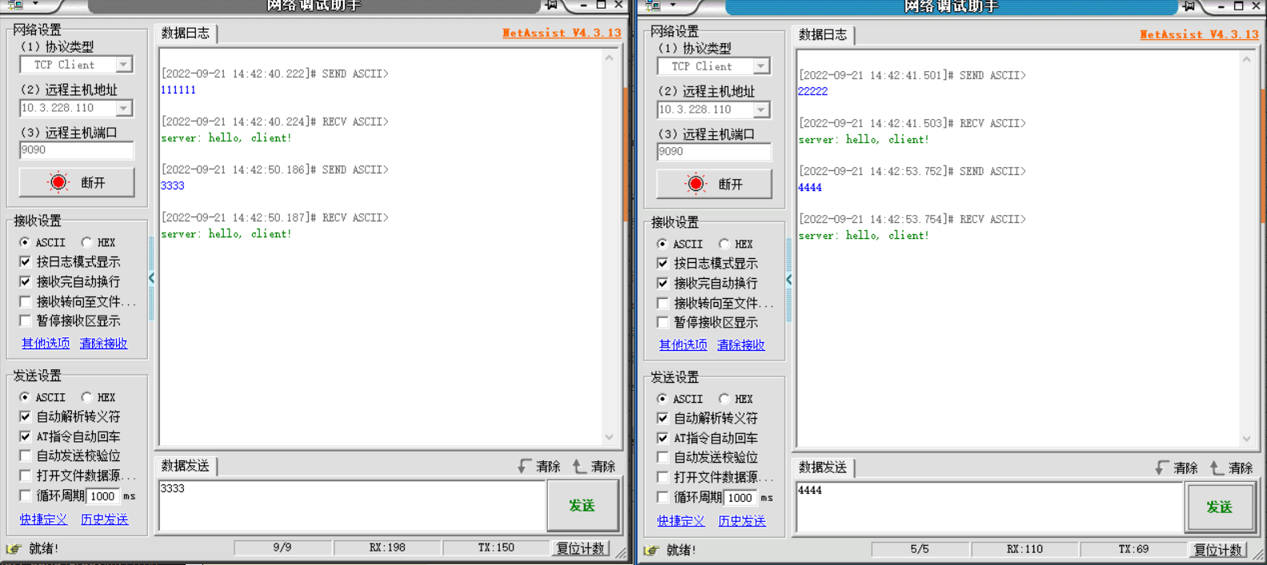Open 快捷定义 link in the RX:198 window
The width and height of the screenshot is (1267, 565).
pyautogui.click(x=43, y=519)
